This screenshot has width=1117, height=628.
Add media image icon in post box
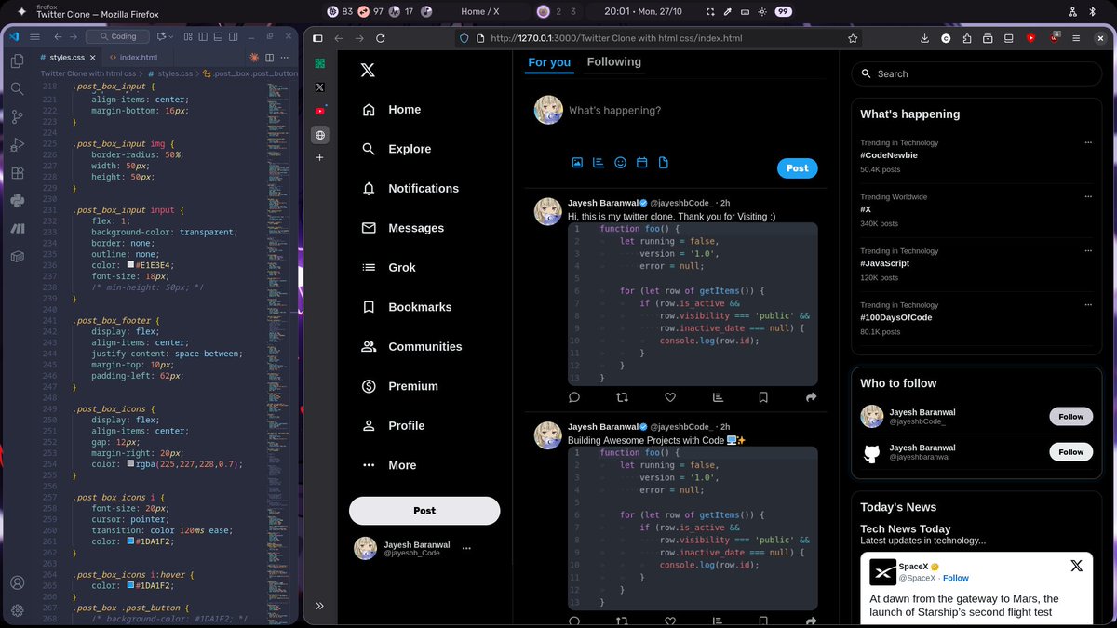[x=577, y=163]
